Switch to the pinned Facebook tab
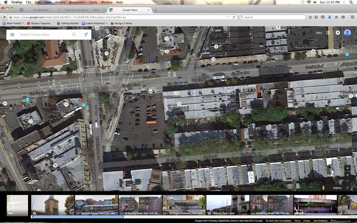This screenshot has height=223, width=357. click(x=22, y=10)
